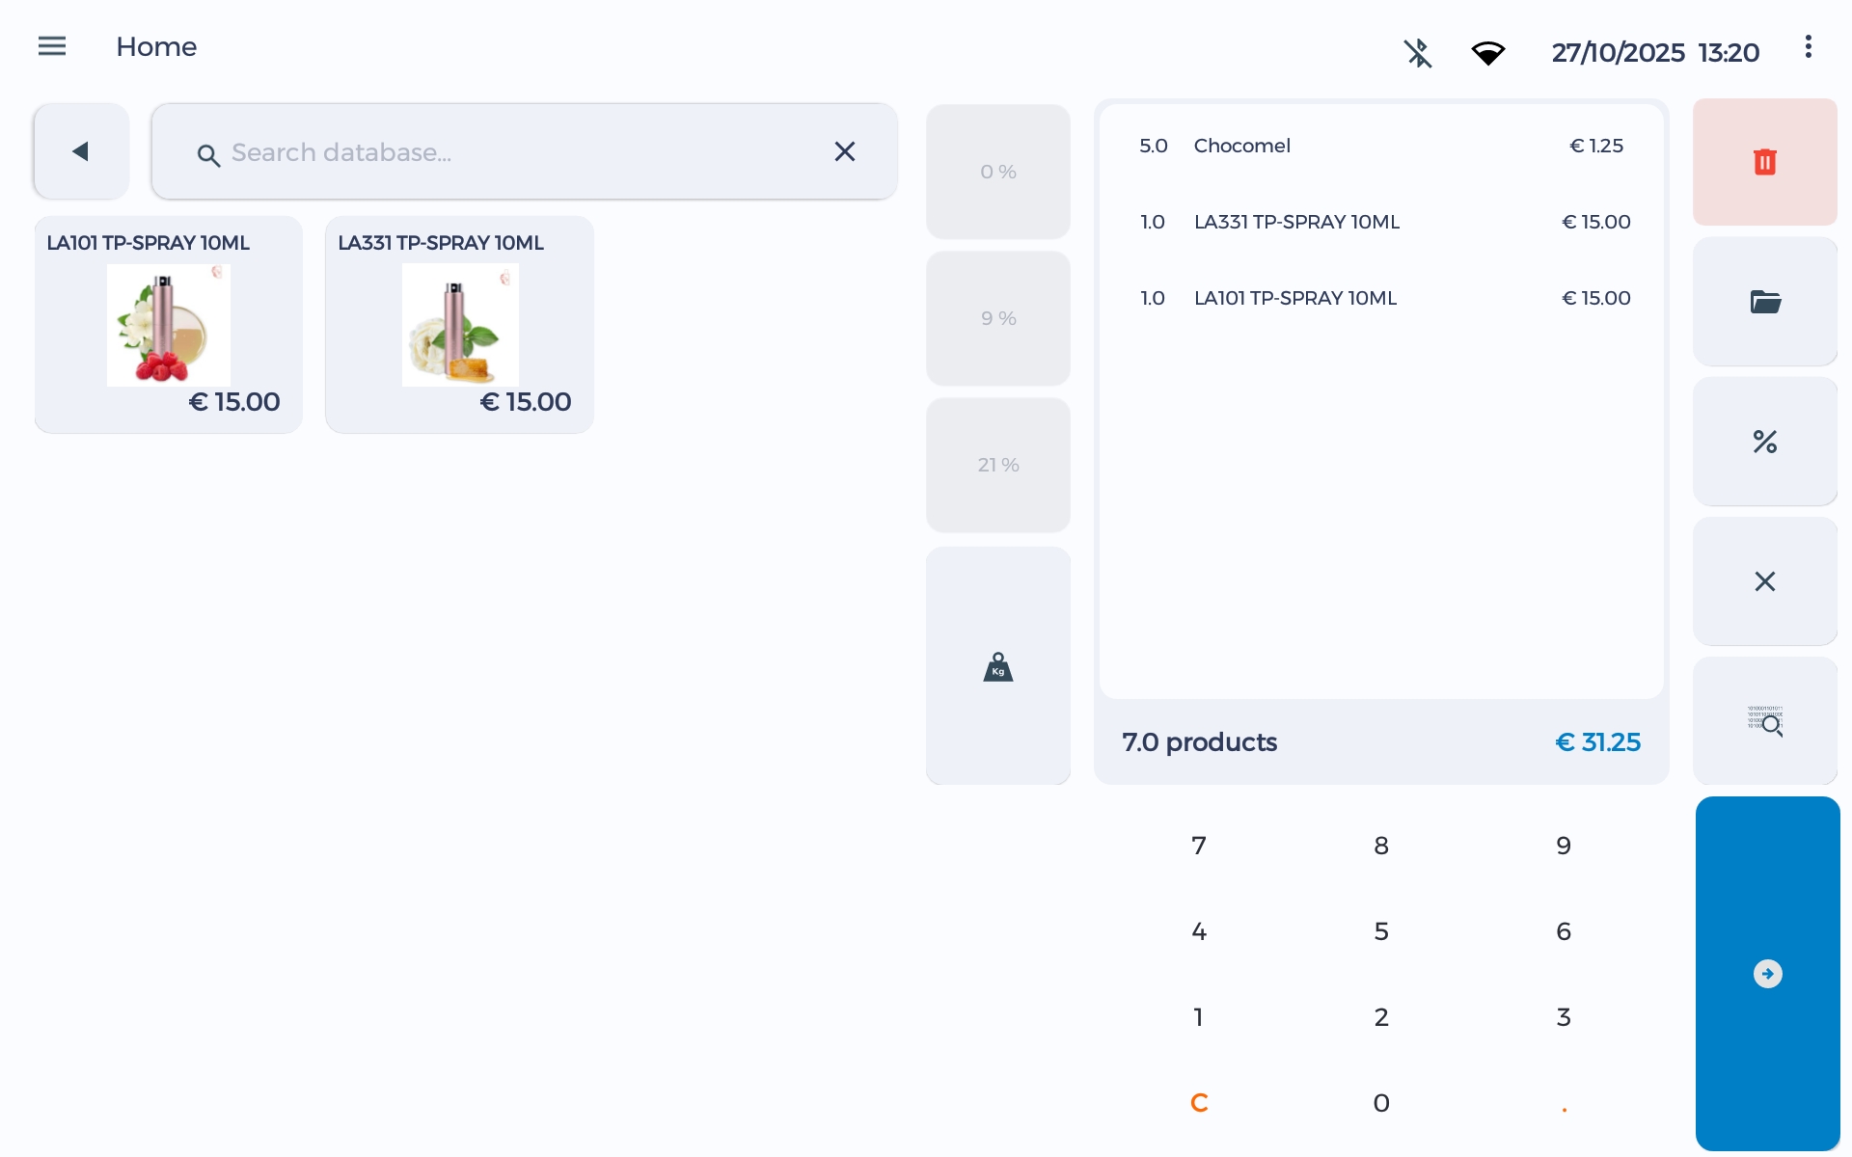Click the multiply quantity X button
The width and height of the screenshot is (1852, 1157).
pos(1764,581)
